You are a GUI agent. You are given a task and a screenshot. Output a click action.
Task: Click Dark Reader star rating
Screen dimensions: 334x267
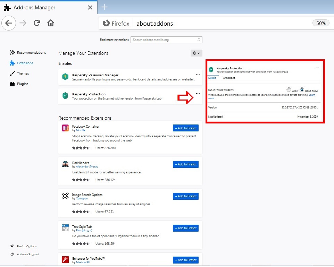point(81,180)
